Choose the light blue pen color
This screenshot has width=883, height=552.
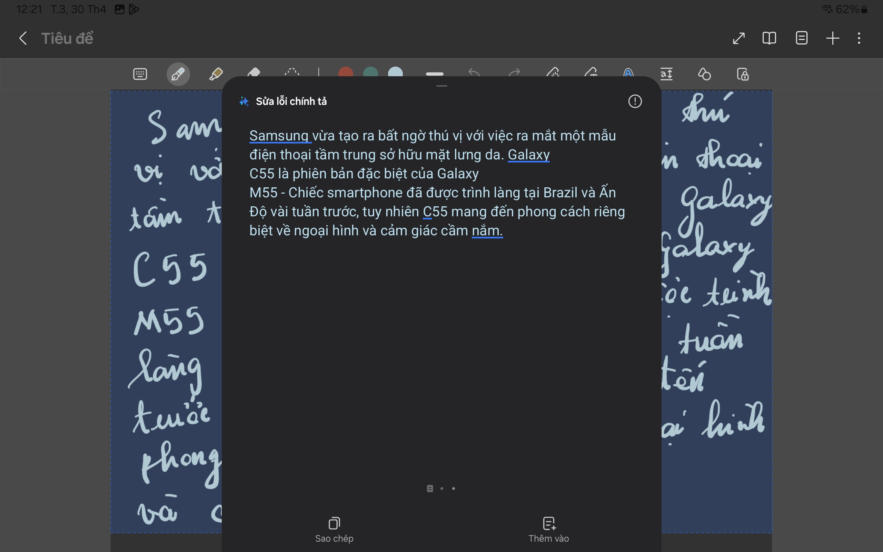(x=396, y=72)
